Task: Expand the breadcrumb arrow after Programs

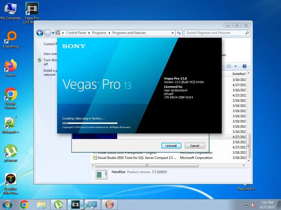Action: coord(109,33)
